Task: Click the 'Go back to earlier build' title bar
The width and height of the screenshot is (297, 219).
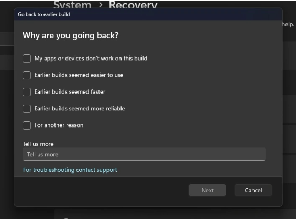Action: (148, 14)
